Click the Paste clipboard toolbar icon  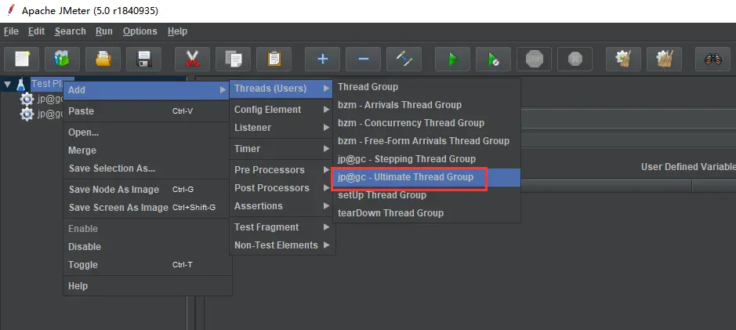(x=274, y=59)
